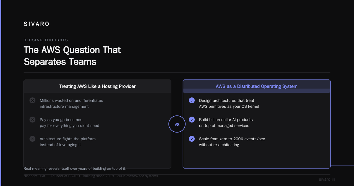Click the X icon beside 'Millions wasted'
The width and height of the screenshot is (354, 186).
tap(32, 100)
